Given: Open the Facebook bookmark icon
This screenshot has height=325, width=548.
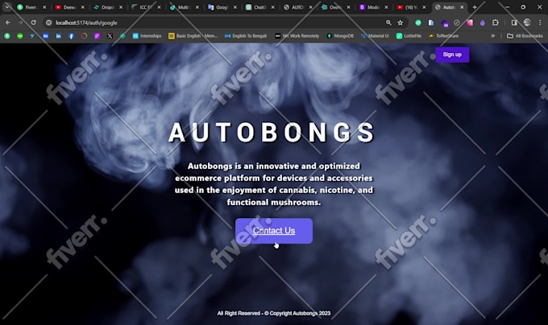Looking at the screenshot, I should 71,36.
